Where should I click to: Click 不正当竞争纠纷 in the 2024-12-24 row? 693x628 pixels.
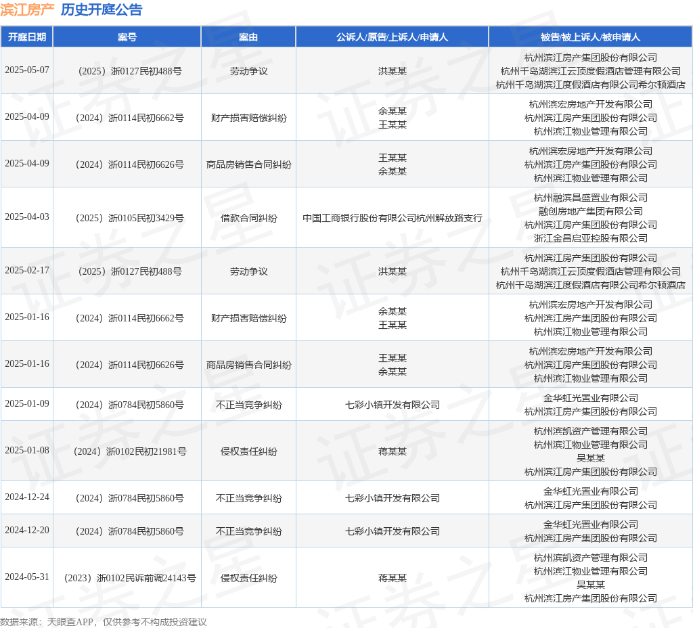click(249, 499)
